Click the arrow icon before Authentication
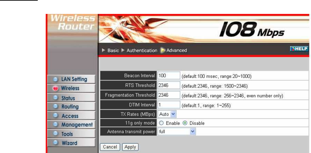311x153 pixels. tap(123, 51)
